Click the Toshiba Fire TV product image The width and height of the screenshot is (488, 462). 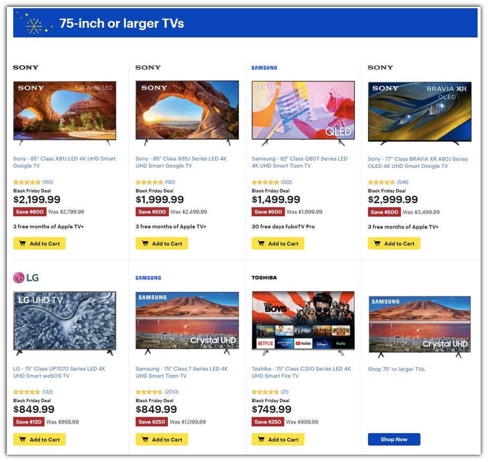(x=303, y=323)
